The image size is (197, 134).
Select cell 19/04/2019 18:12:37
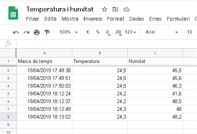click(44, 101)
